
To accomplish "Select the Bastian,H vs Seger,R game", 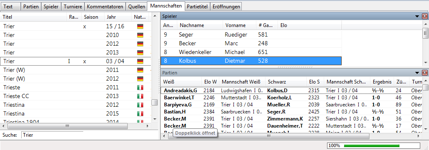I will (x=291, y=112).
